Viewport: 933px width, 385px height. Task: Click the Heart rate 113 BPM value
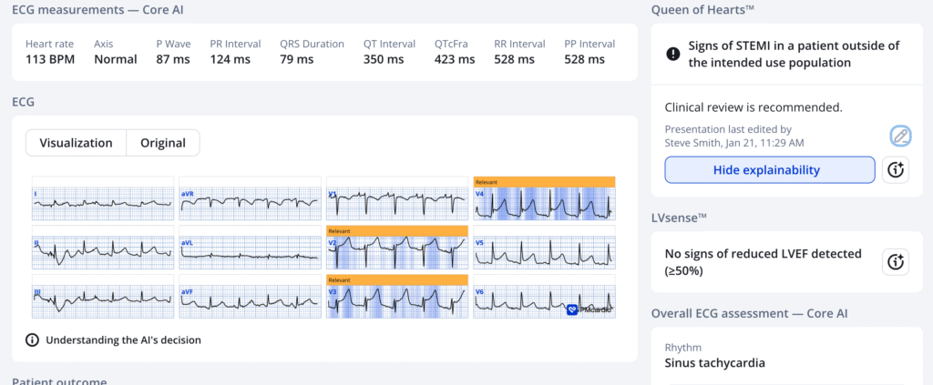point(51,59)
